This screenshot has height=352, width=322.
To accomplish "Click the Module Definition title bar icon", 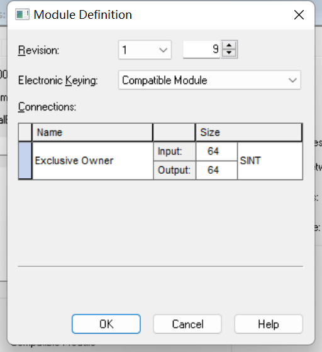I will coord(22,14).
